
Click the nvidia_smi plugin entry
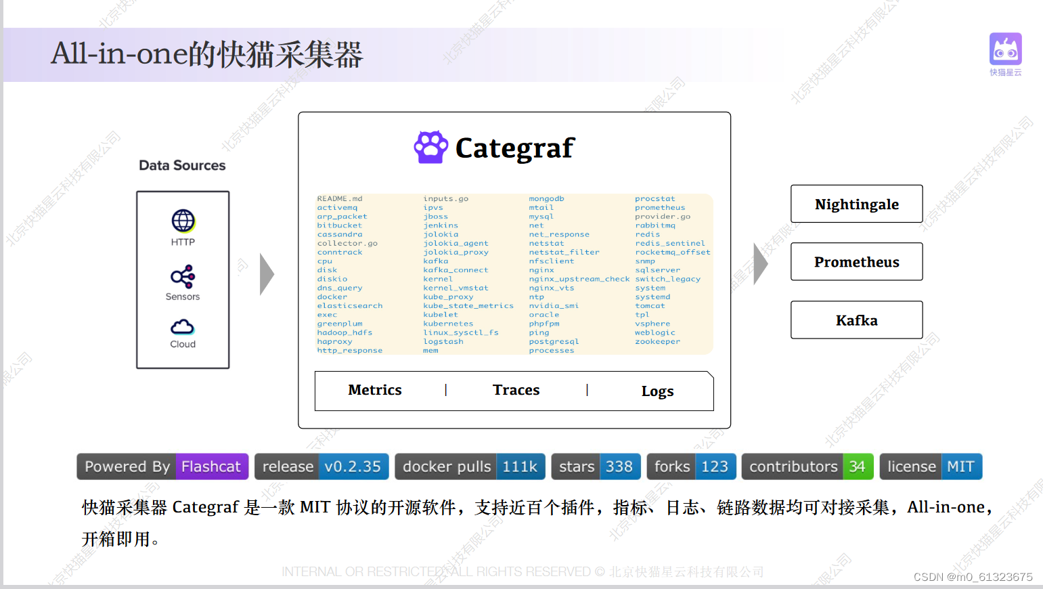click(554, 306)
